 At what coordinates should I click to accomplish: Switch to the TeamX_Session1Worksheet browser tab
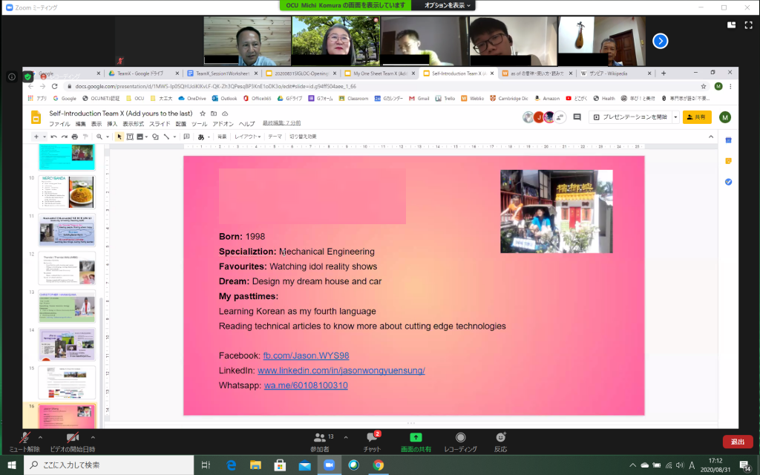(x=223, y=73)
